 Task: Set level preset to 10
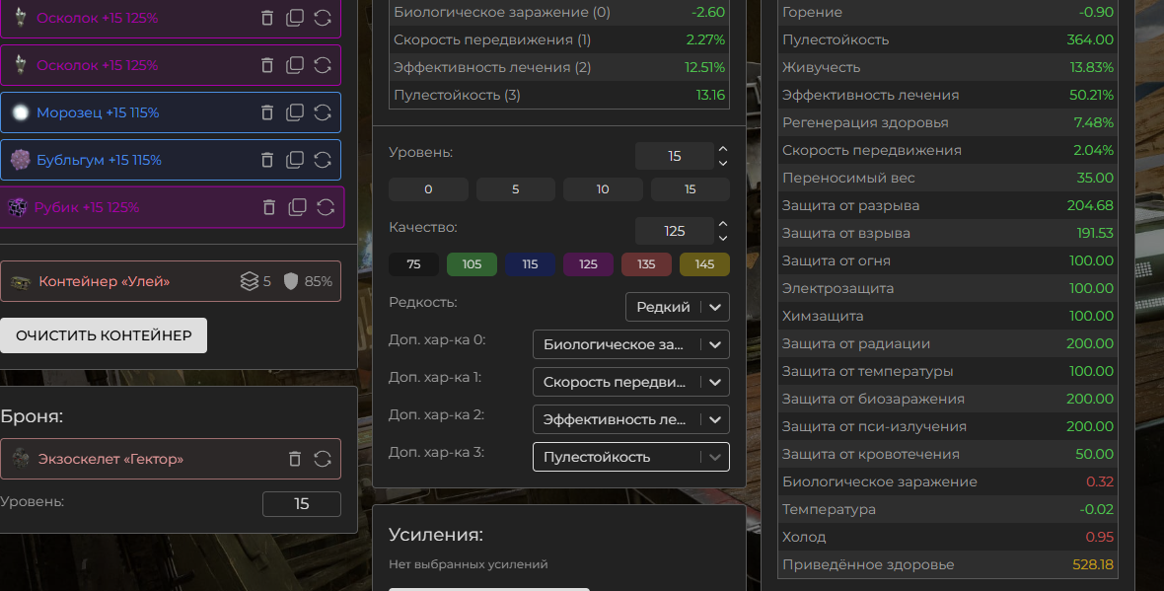(x=603, y=189)
